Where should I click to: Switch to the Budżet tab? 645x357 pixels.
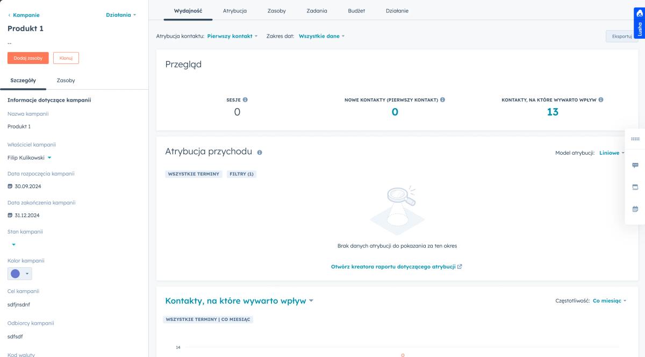click(x=356, y=11)
